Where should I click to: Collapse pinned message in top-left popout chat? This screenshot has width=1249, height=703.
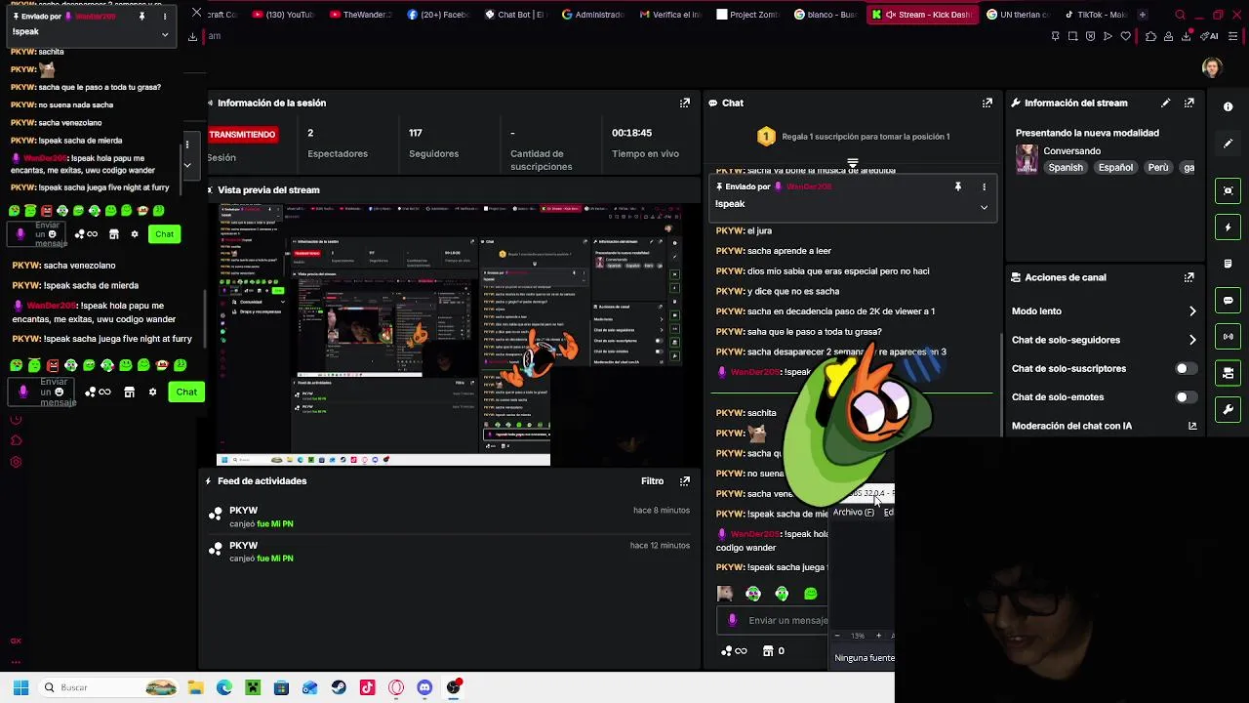(165, 34)
